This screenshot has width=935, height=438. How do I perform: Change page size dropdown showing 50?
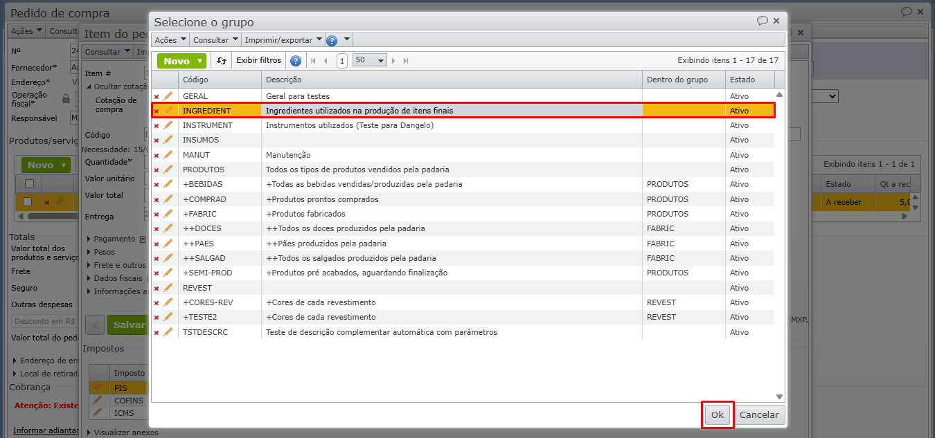point(369,60)
